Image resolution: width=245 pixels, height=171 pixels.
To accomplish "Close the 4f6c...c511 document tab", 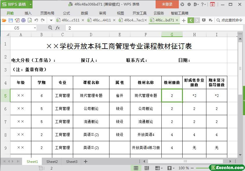I will [x=83, y=20].
